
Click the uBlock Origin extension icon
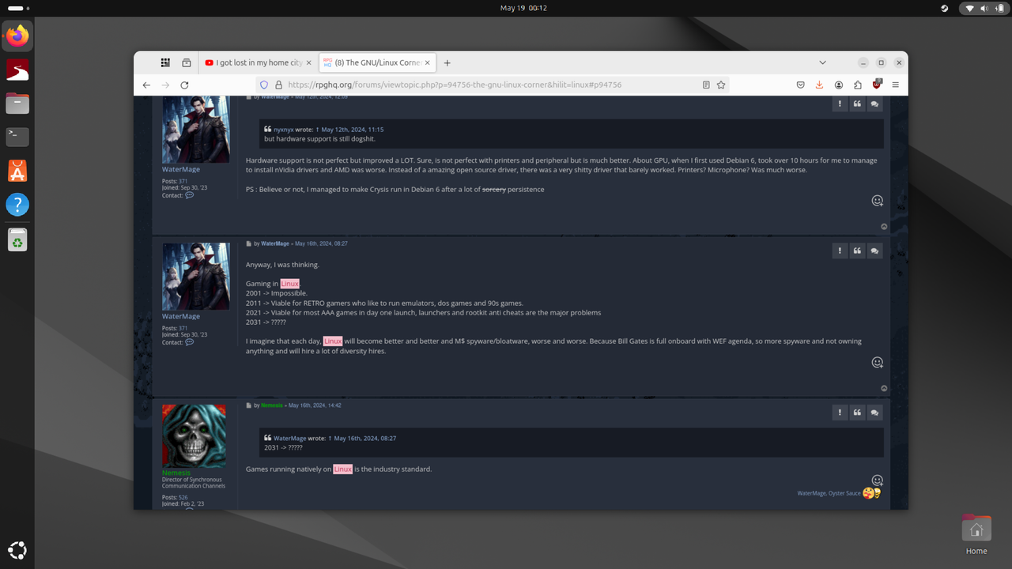coord(877,84)
